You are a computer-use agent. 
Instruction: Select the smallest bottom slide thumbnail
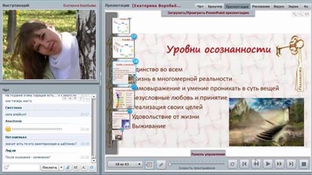click(x=117, y=135)
